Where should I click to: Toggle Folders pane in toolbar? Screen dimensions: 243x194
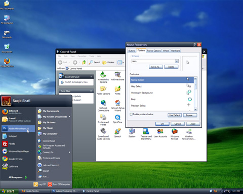[x=108, y=62]
